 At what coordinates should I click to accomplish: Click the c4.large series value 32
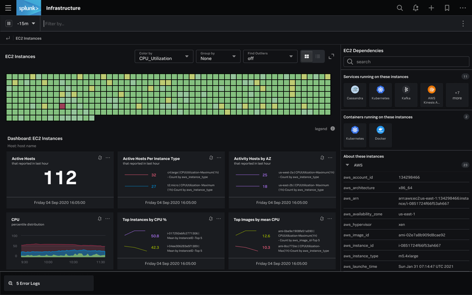[153, 175]
